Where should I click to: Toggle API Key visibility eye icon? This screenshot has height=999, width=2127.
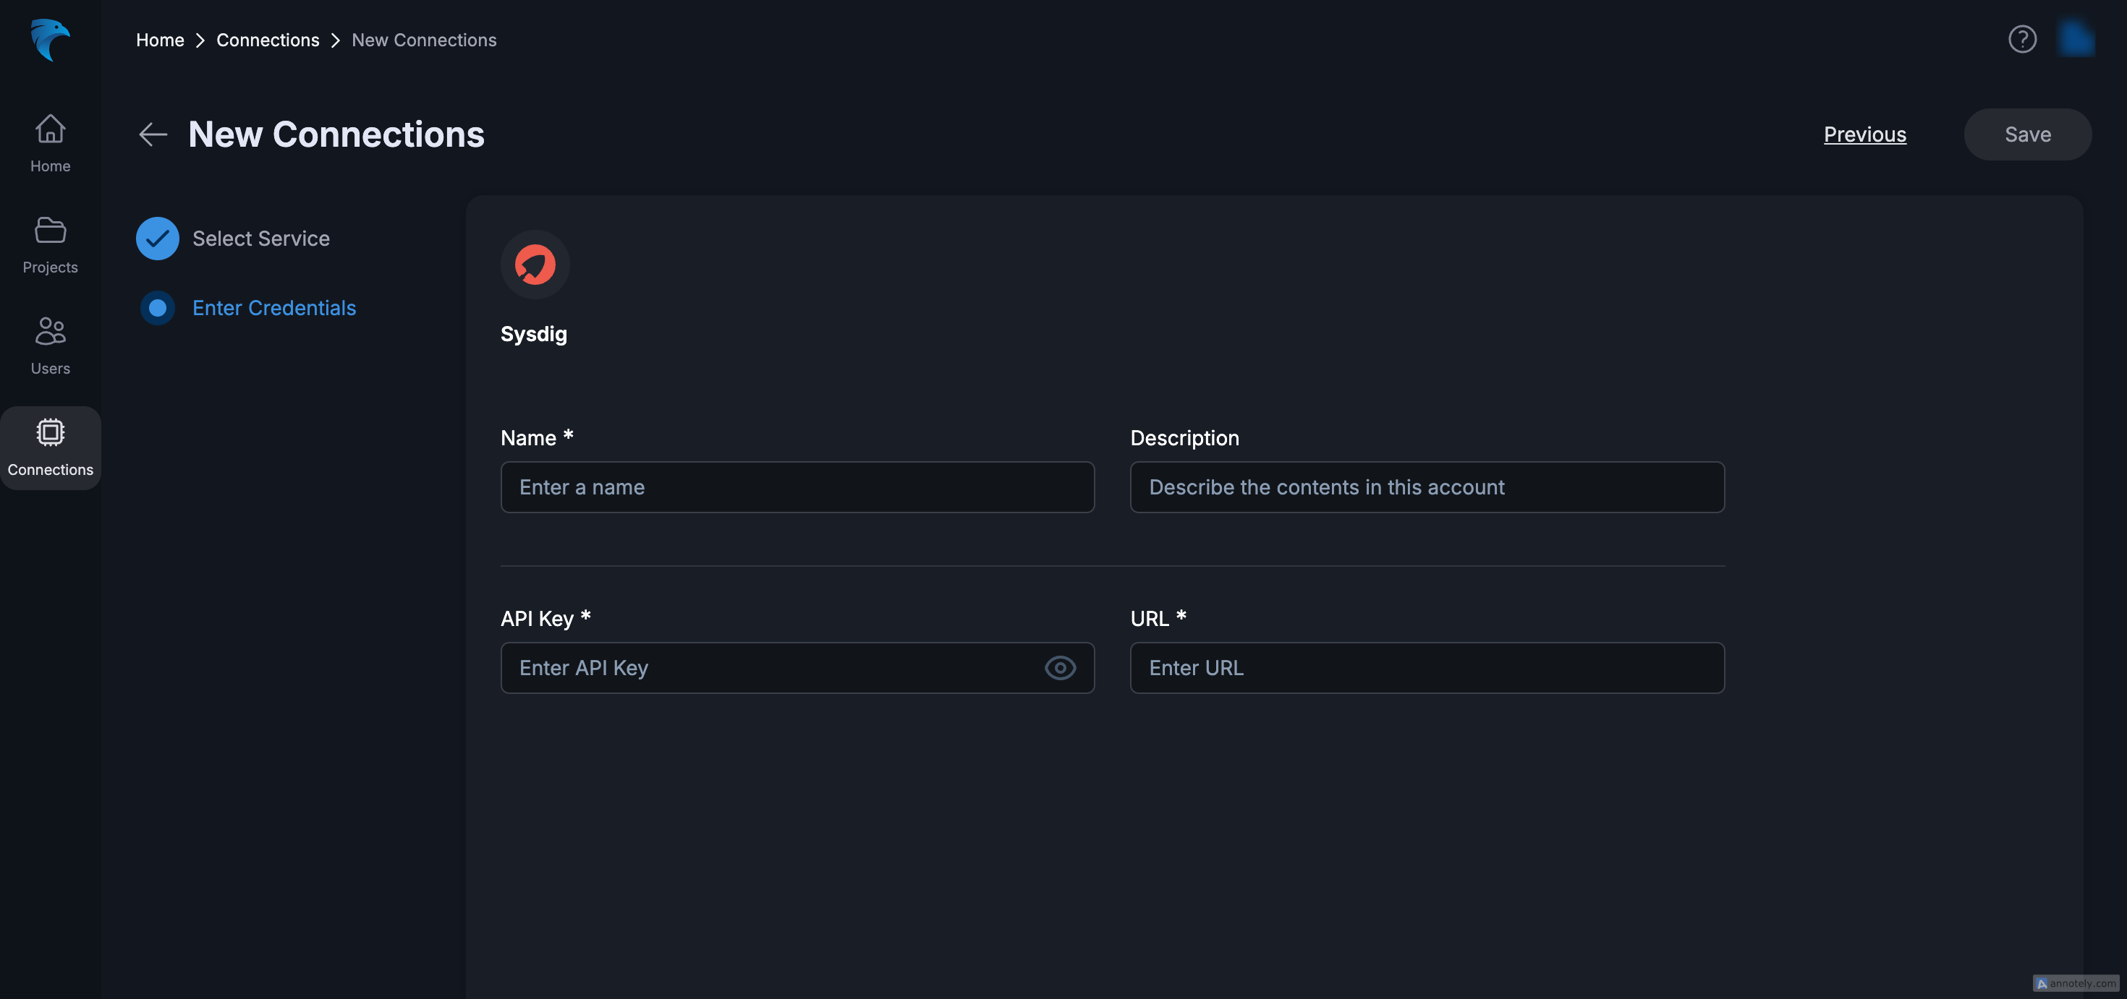[x=1059, y=667]
